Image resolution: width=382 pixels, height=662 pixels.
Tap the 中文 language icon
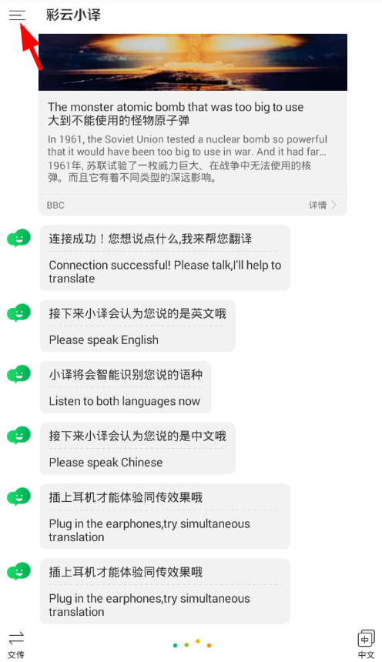coord(366,644)
